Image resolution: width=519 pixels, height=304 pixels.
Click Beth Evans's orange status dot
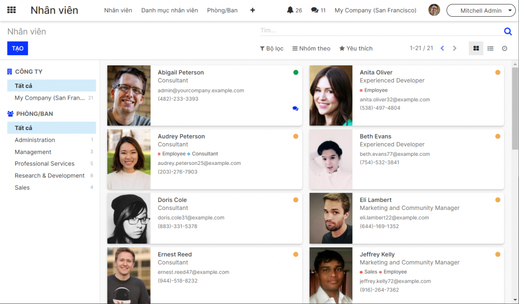(x=498, y=136)
